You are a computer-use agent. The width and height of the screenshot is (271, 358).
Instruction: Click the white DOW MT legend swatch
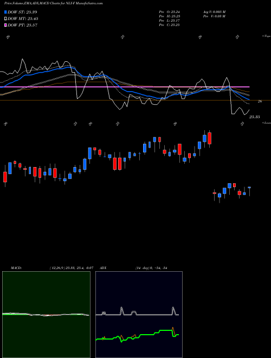5,19
